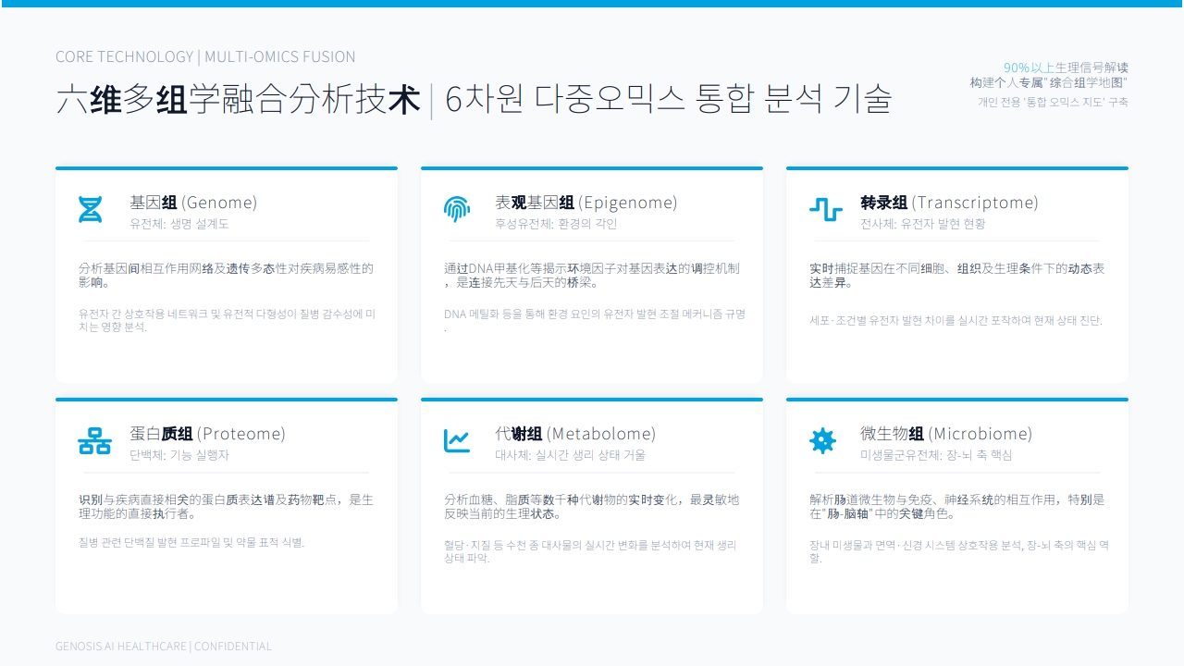The image size is (1184, 666).
Task: Click the GENOSIS AI HEALTHCARE | CONFIDENTIAL footer
Action: point(164,647)
